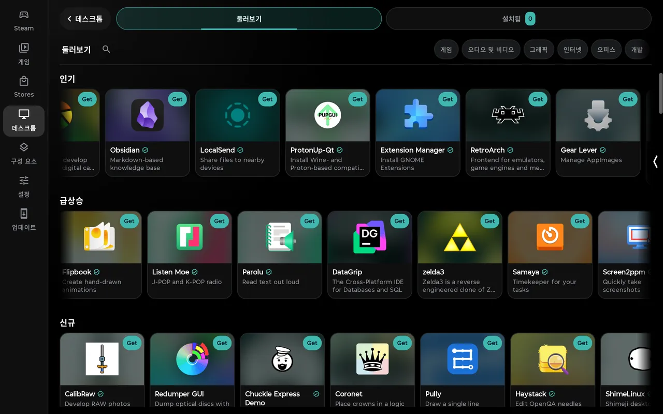Open the Extension Manager puzzle icon
The width and height of the screenshot is (663, 414).
click(418, 115)
